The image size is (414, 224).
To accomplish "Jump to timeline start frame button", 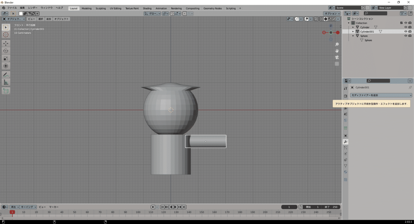I will 162,207.
